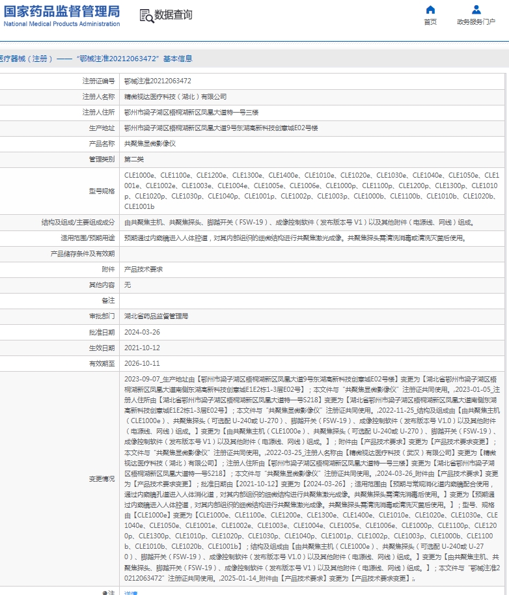The image size is (509, 595).
Task: Click the 产品名称 label
Action: [102, 143]
